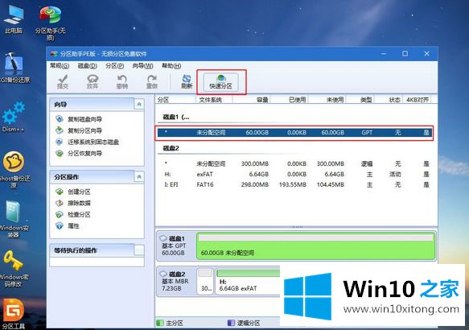This screenshot has height=330, width=469.
Task: Click the 刷新 refresh toolbar button
Action: pos(187,81)
